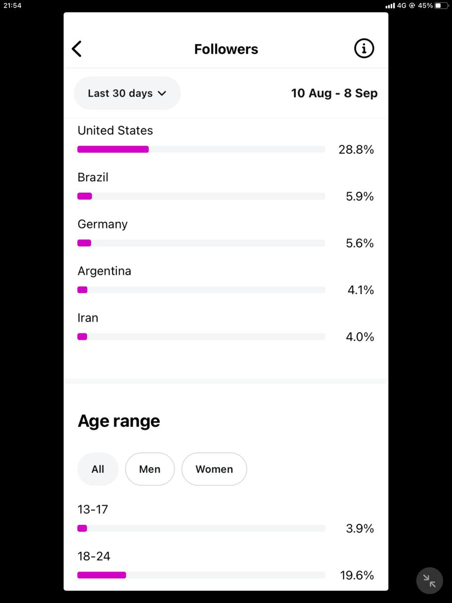
Task: Click the 18-24 age range bar
Action: click(x=201, y=575)
